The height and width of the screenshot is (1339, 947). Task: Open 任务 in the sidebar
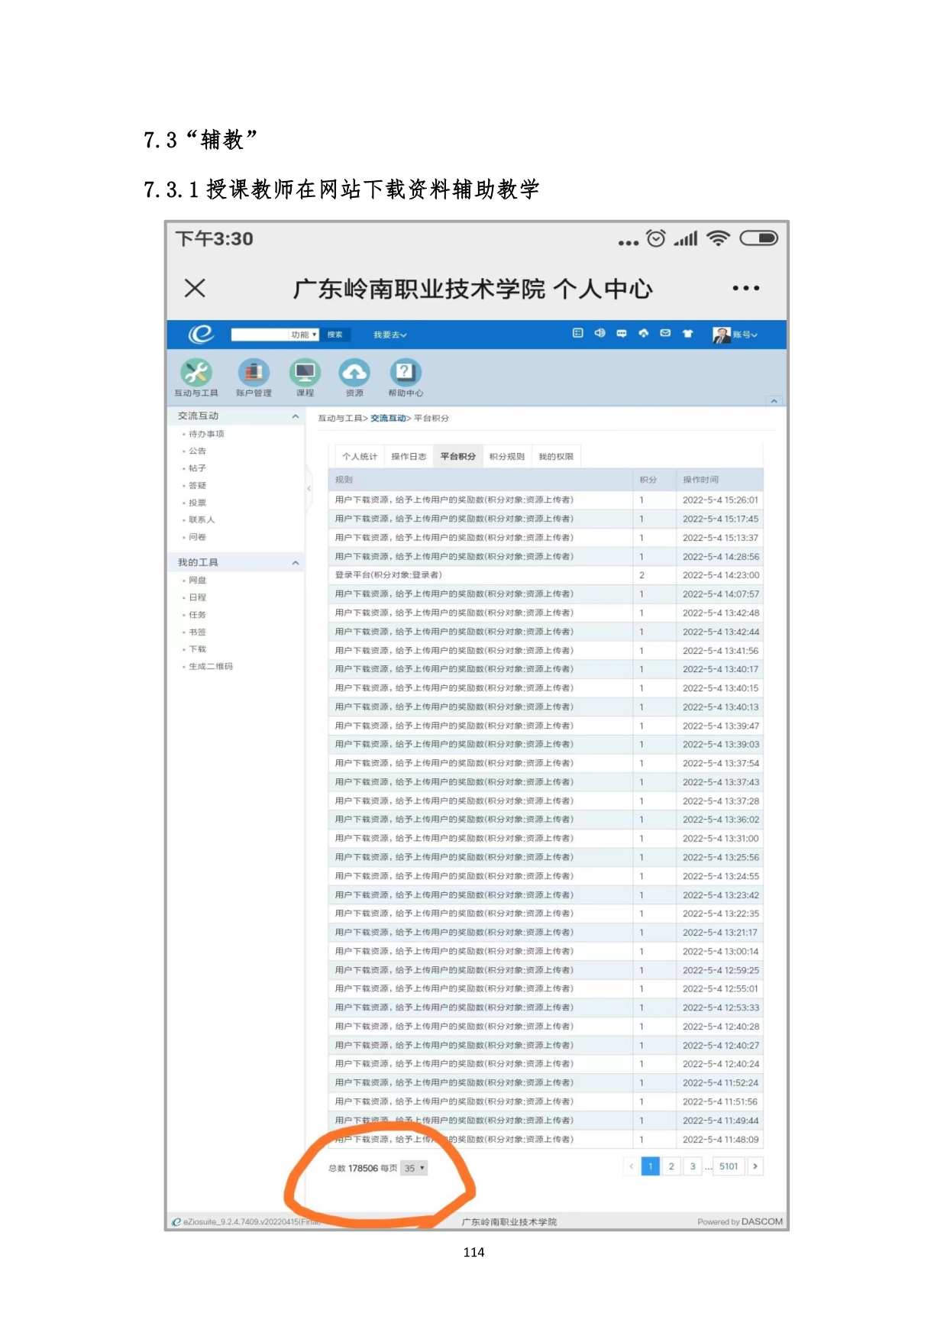coord(197,615)
